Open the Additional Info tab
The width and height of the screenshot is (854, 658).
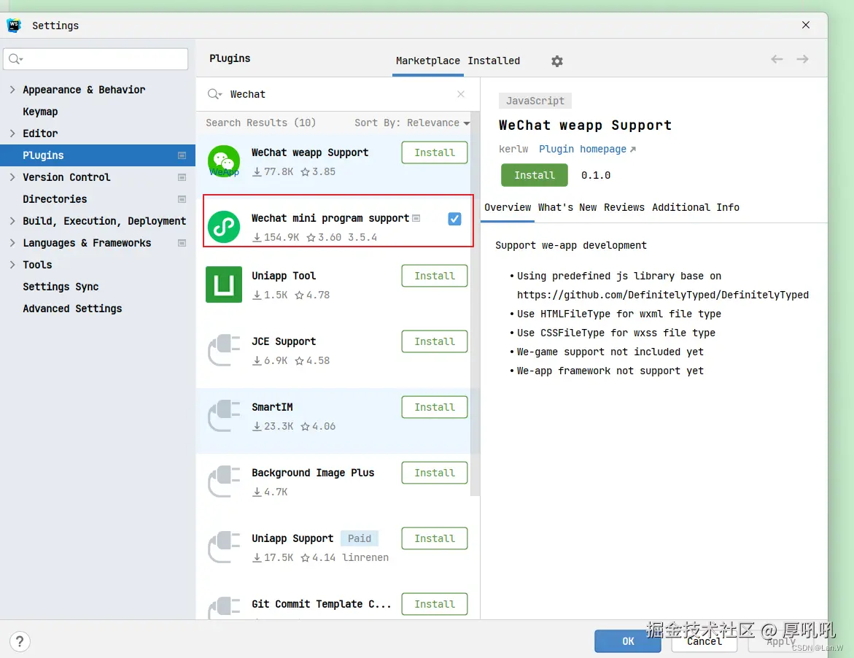pos(696,207)
